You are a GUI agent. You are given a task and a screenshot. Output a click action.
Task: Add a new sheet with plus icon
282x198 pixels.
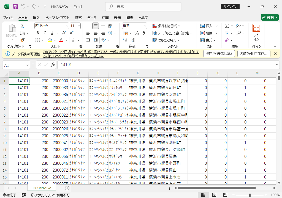pos(67,188)
